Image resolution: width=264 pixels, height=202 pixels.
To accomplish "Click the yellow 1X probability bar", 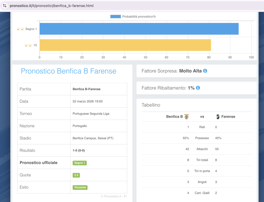I will pyautogui.click(x=125, y=45).
